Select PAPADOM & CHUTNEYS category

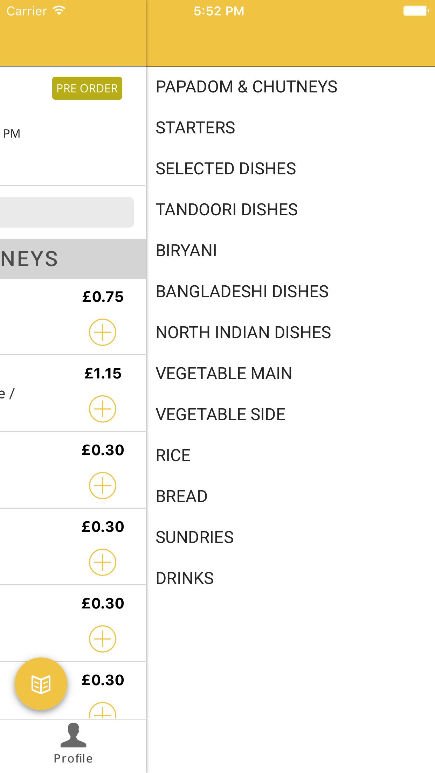(246, 87)
